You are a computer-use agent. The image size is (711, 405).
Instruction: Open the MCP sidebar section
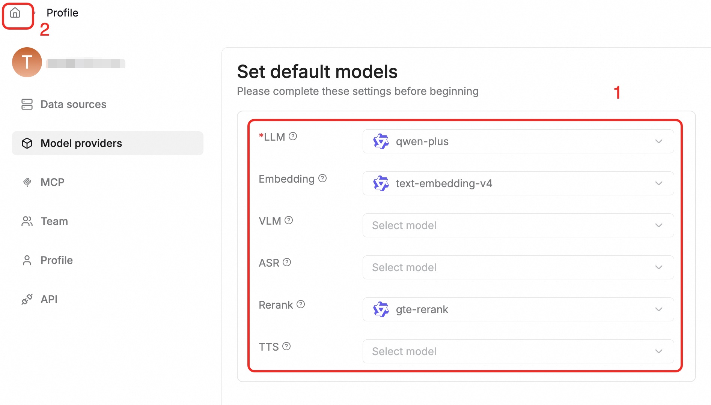click(52, 182)
